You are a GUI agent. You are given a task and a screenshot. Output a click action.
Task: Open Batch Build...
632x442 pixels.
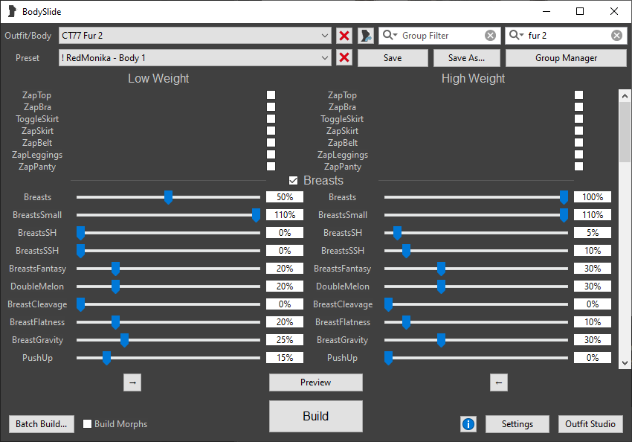(42, 424)
